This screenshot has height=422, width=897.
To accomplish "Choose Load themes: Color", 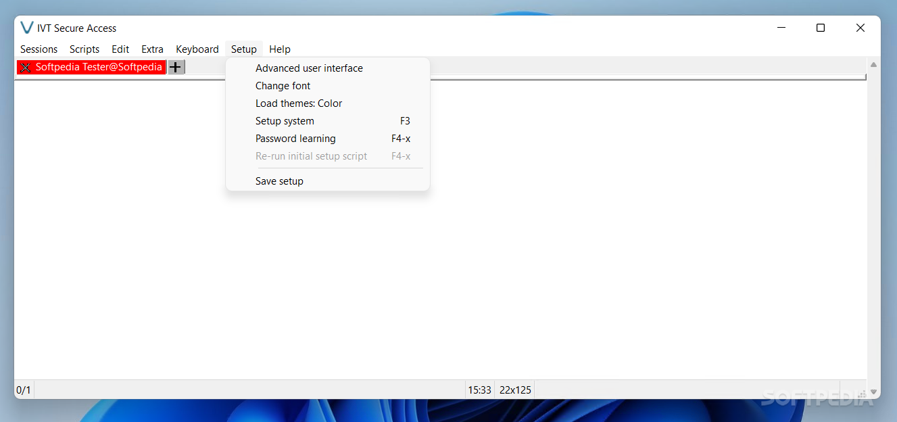I will (328, 103).
